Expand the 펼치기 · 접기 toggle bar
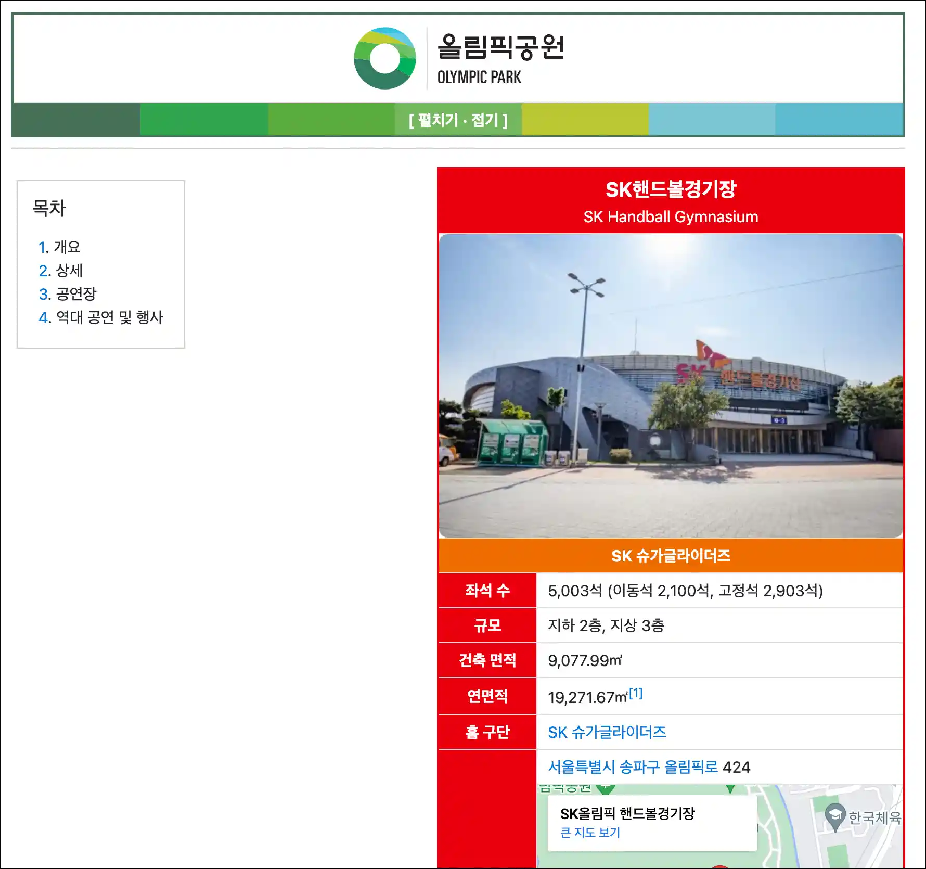Viewport: 926px width, 869px height. click(x=458, y=120)
